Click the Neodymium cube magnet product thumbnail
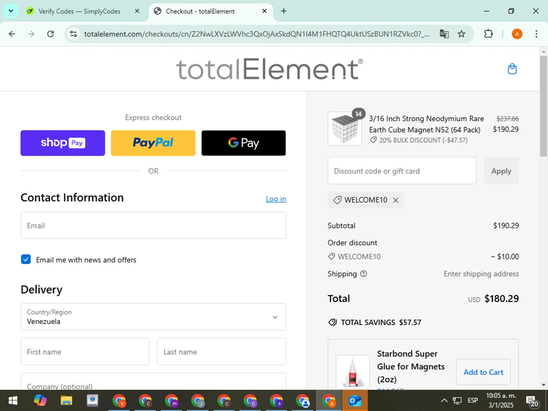 point(345,129)
